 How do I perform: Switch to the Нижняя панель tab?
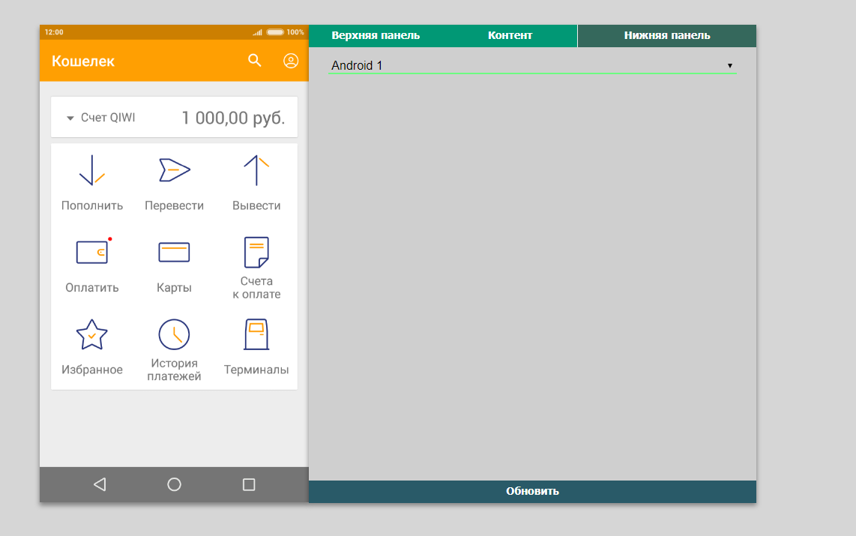tap(667, 35)
